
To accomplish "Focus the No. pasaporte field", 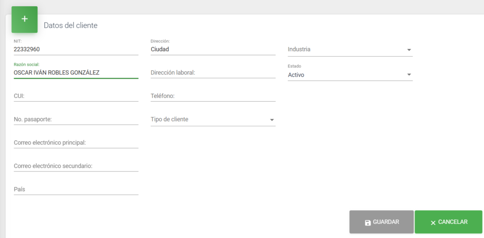I will tap(76, 120).
